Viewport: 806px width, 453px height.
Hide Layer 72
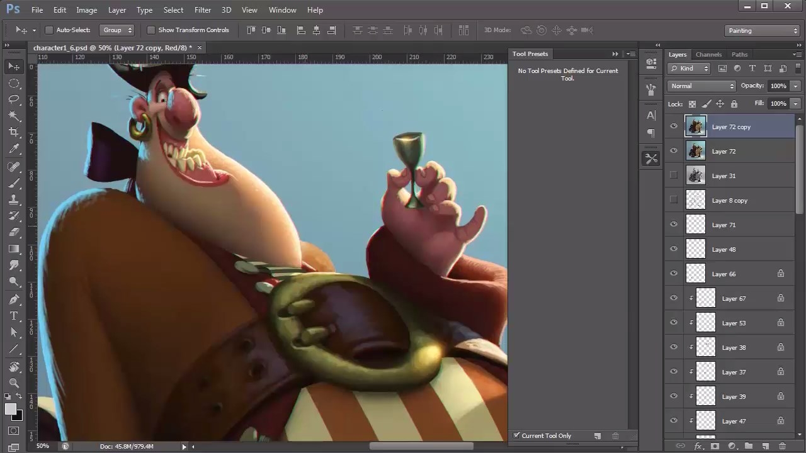click(674, 151)
